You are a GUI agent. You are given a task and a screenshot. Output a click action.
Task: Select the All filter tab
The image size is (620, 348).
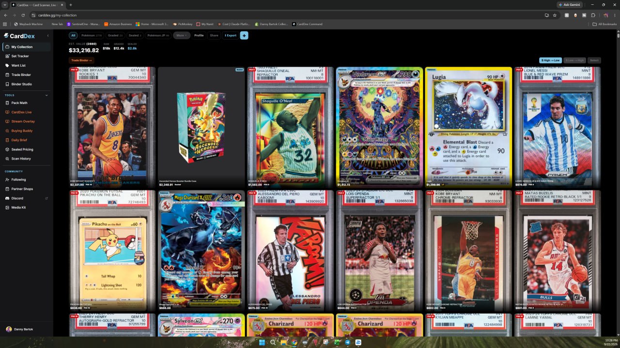click(x=73, y=35)
